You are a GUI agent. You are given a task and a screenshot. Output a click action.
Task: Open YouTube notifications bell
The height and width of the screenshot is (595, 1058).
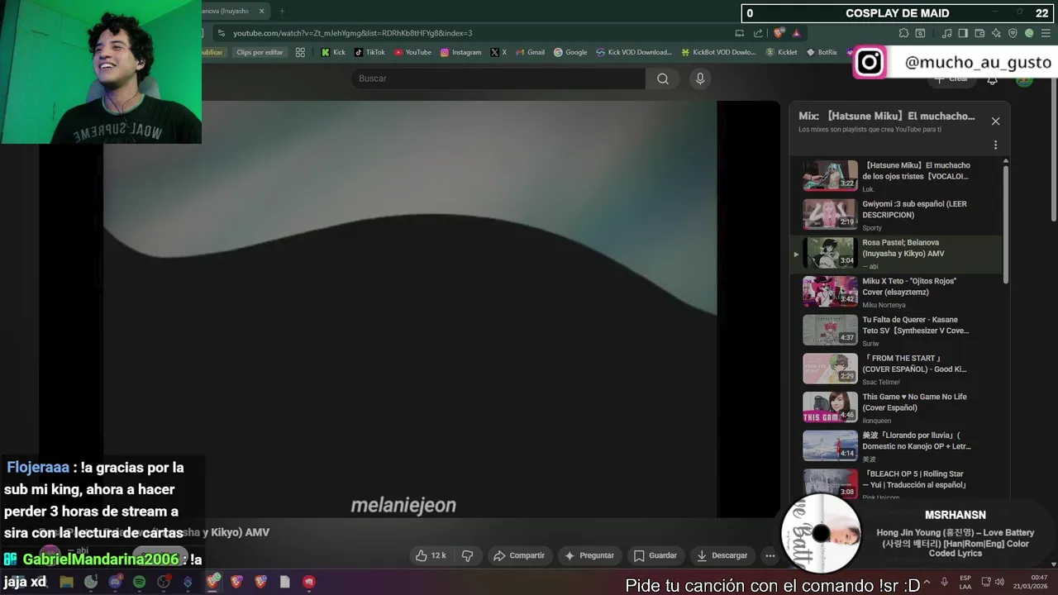[992, 80]
